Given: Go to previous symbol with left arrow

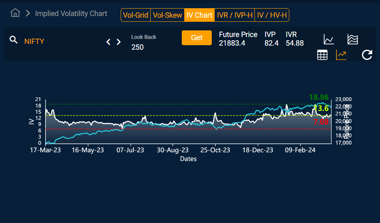Looking at the screenshot, I should pos(108,42).
